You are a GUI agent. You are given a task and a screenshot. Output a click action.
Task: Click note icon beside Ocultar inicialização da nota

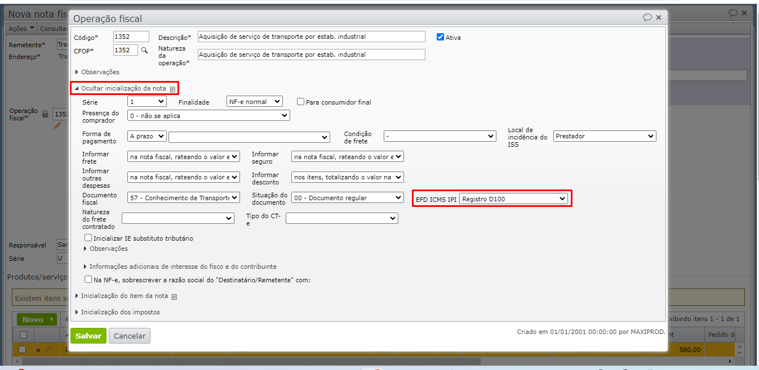173,89
